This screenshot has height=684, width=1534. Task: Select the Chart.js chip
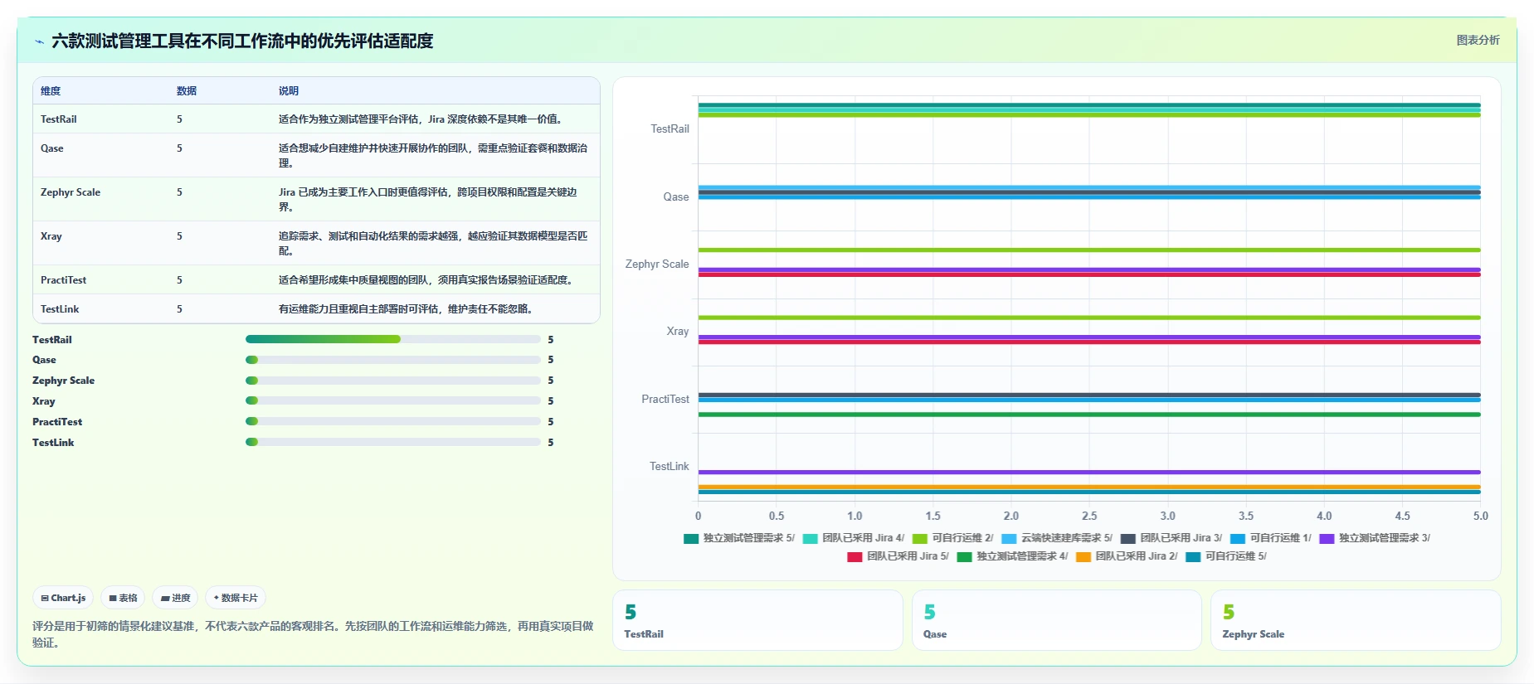coord(63,598)
